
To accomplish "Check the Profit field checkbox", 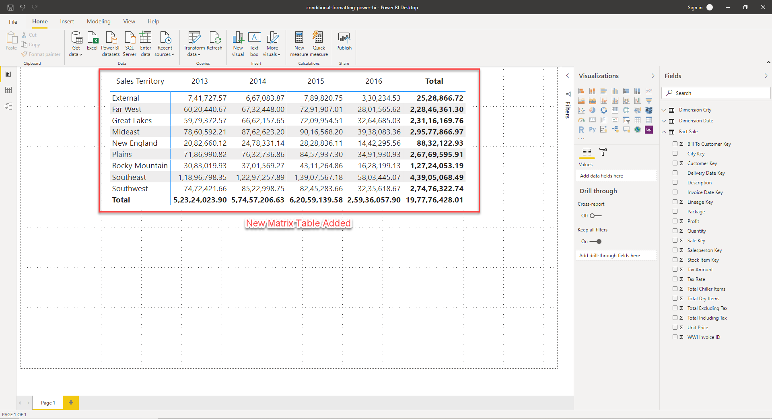I will pyautogui.click(x=675, y=221).
